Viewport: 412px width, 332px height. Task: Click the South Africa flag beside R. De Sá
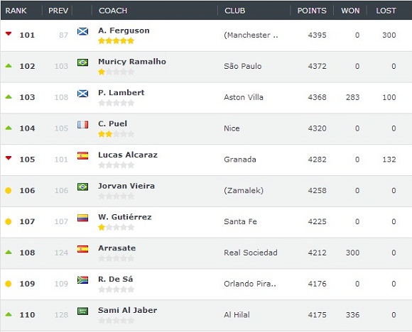(x=82, y=280)
